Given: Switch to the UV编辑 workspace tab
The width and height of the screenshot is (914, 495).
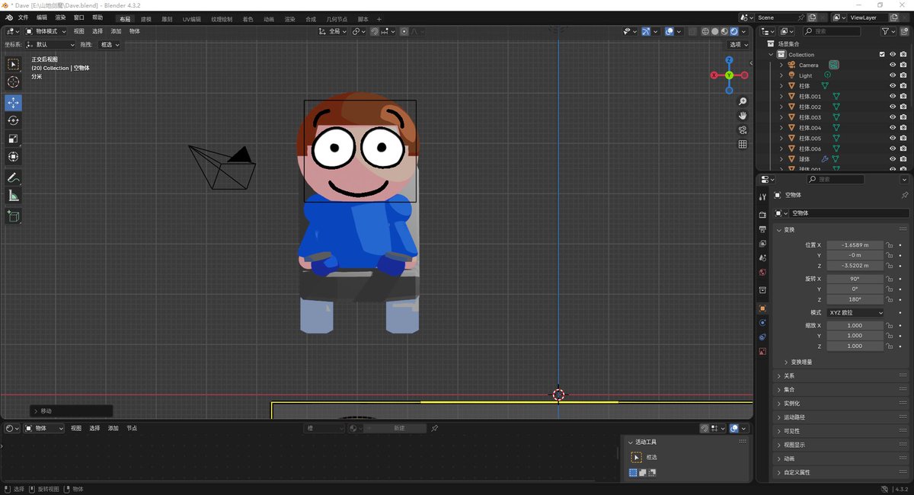Looking at the screenshot, I should (192, 19).
